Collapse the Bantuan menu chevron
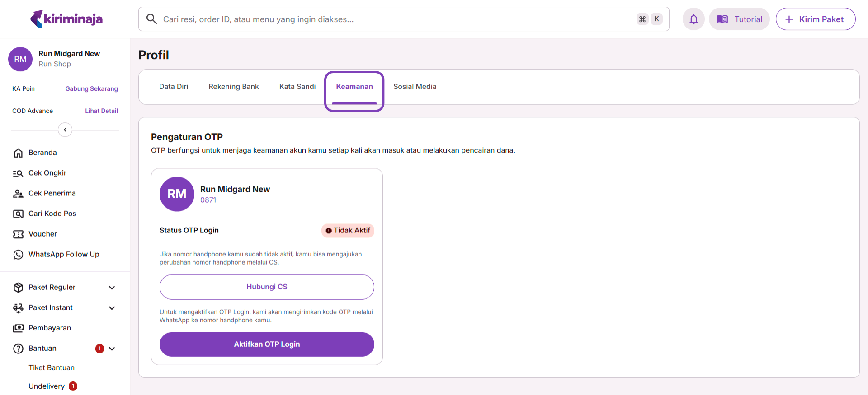 click(x=112, y=349)
